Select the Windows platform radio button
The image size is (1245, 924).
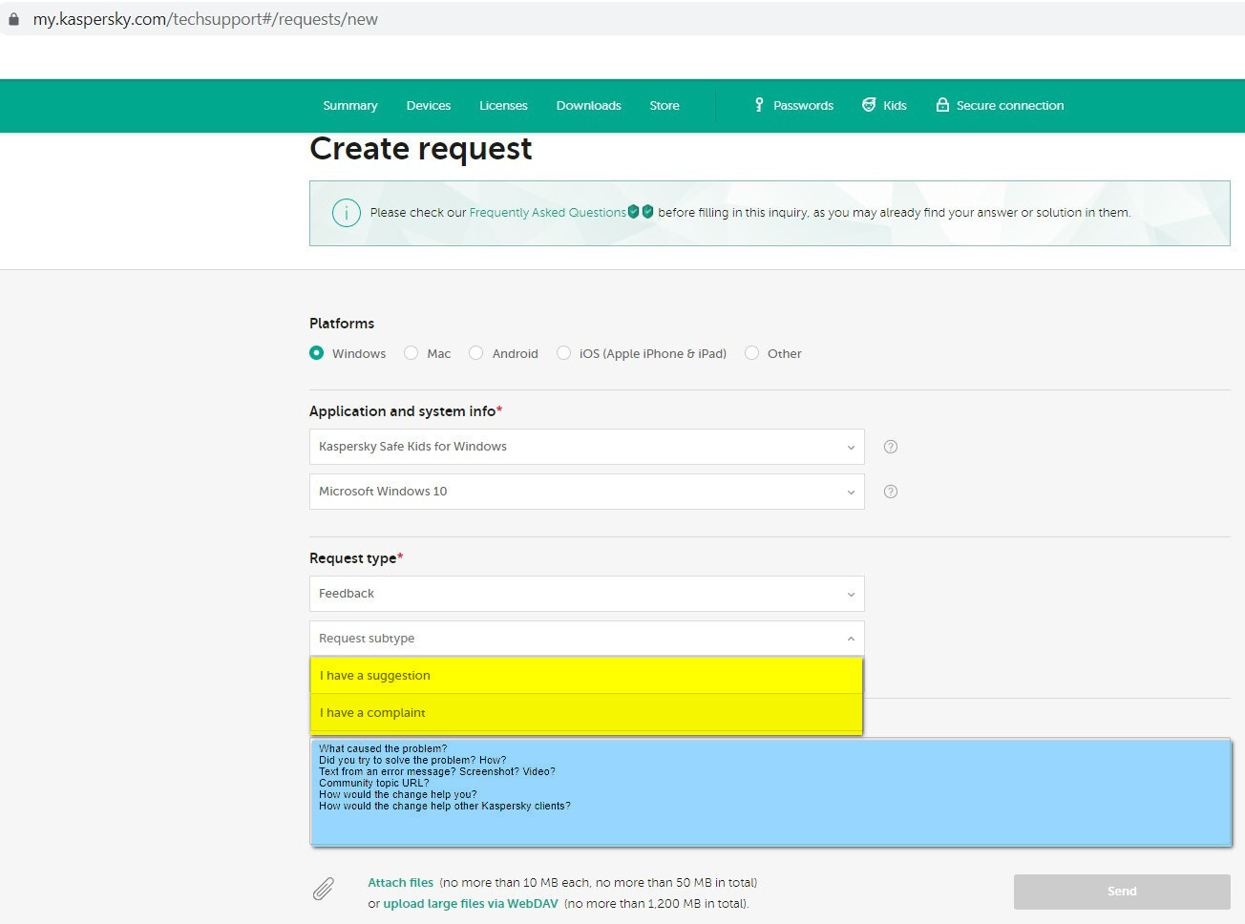[x=317, y=353]
